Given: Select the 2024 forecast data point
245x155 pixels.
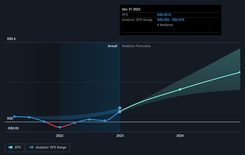Looking at the screenshot, I should (180, 89).
